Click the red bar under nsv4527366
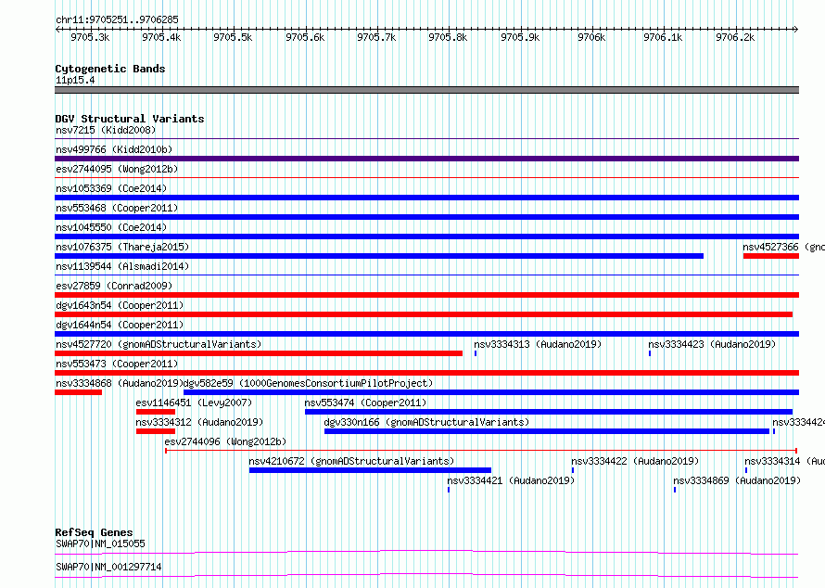Viewport: 825px width, 588px height. [x=771, y=256]
